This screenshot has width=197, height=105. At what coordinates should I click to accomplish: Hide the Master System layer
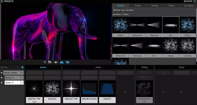[x=2, y=73]
